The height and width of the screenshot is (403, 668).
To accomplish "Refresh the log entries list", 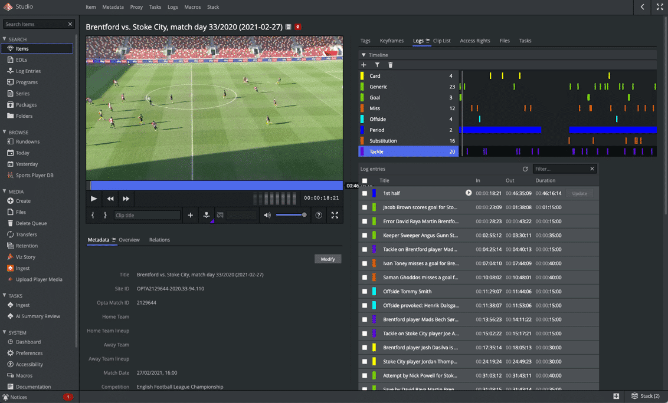I will (x=525, y=169).
